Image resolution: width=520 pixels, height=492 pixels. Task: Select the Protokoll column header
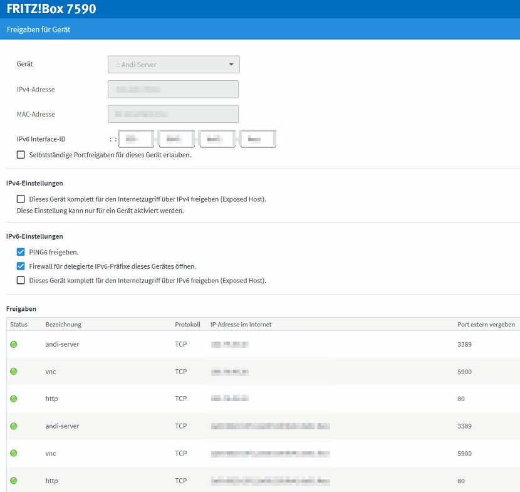(187, 325)
